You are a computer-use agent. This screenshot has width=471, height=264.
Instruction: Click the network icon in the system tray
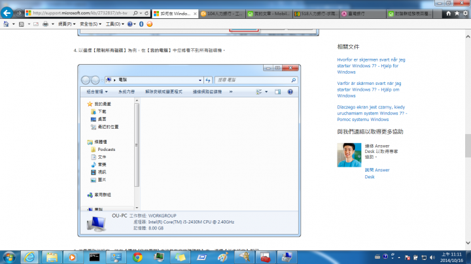[424, 257]
